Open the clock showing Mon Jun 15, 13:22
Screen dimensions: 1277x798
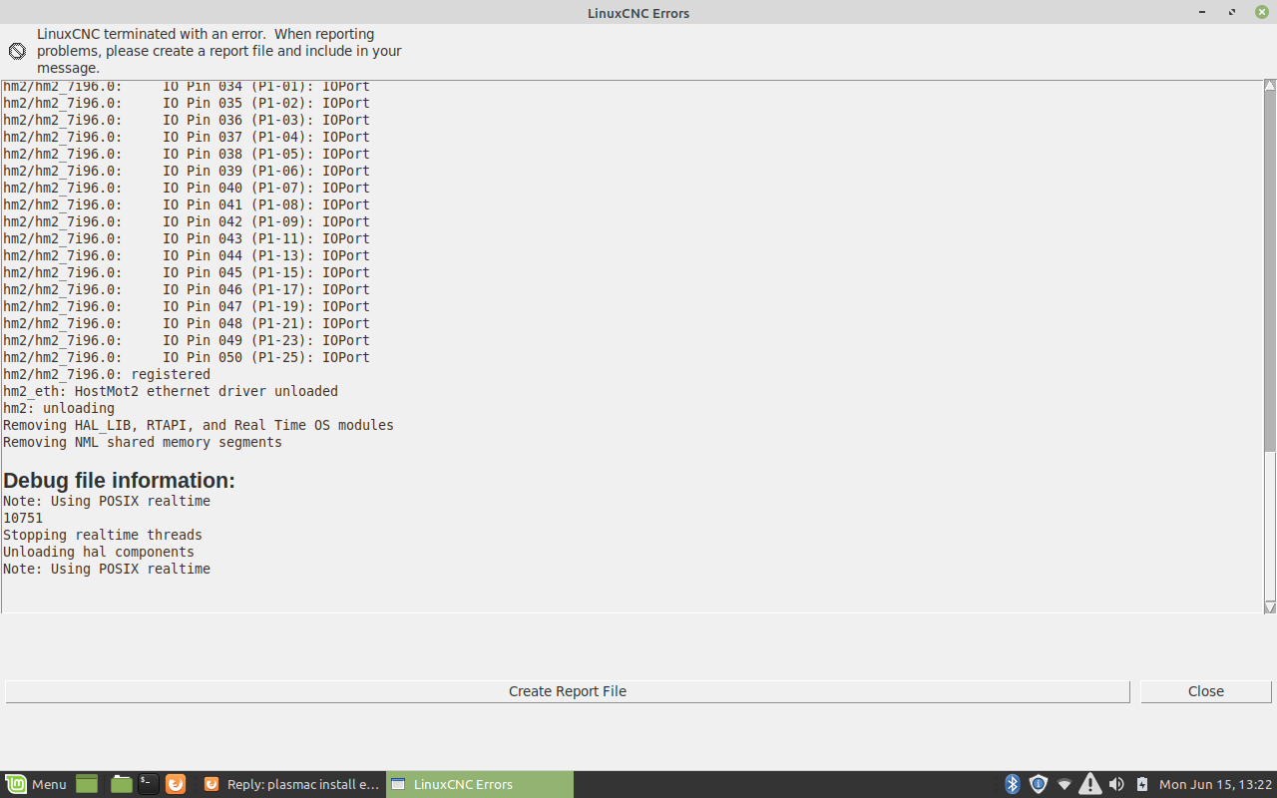1215,784
